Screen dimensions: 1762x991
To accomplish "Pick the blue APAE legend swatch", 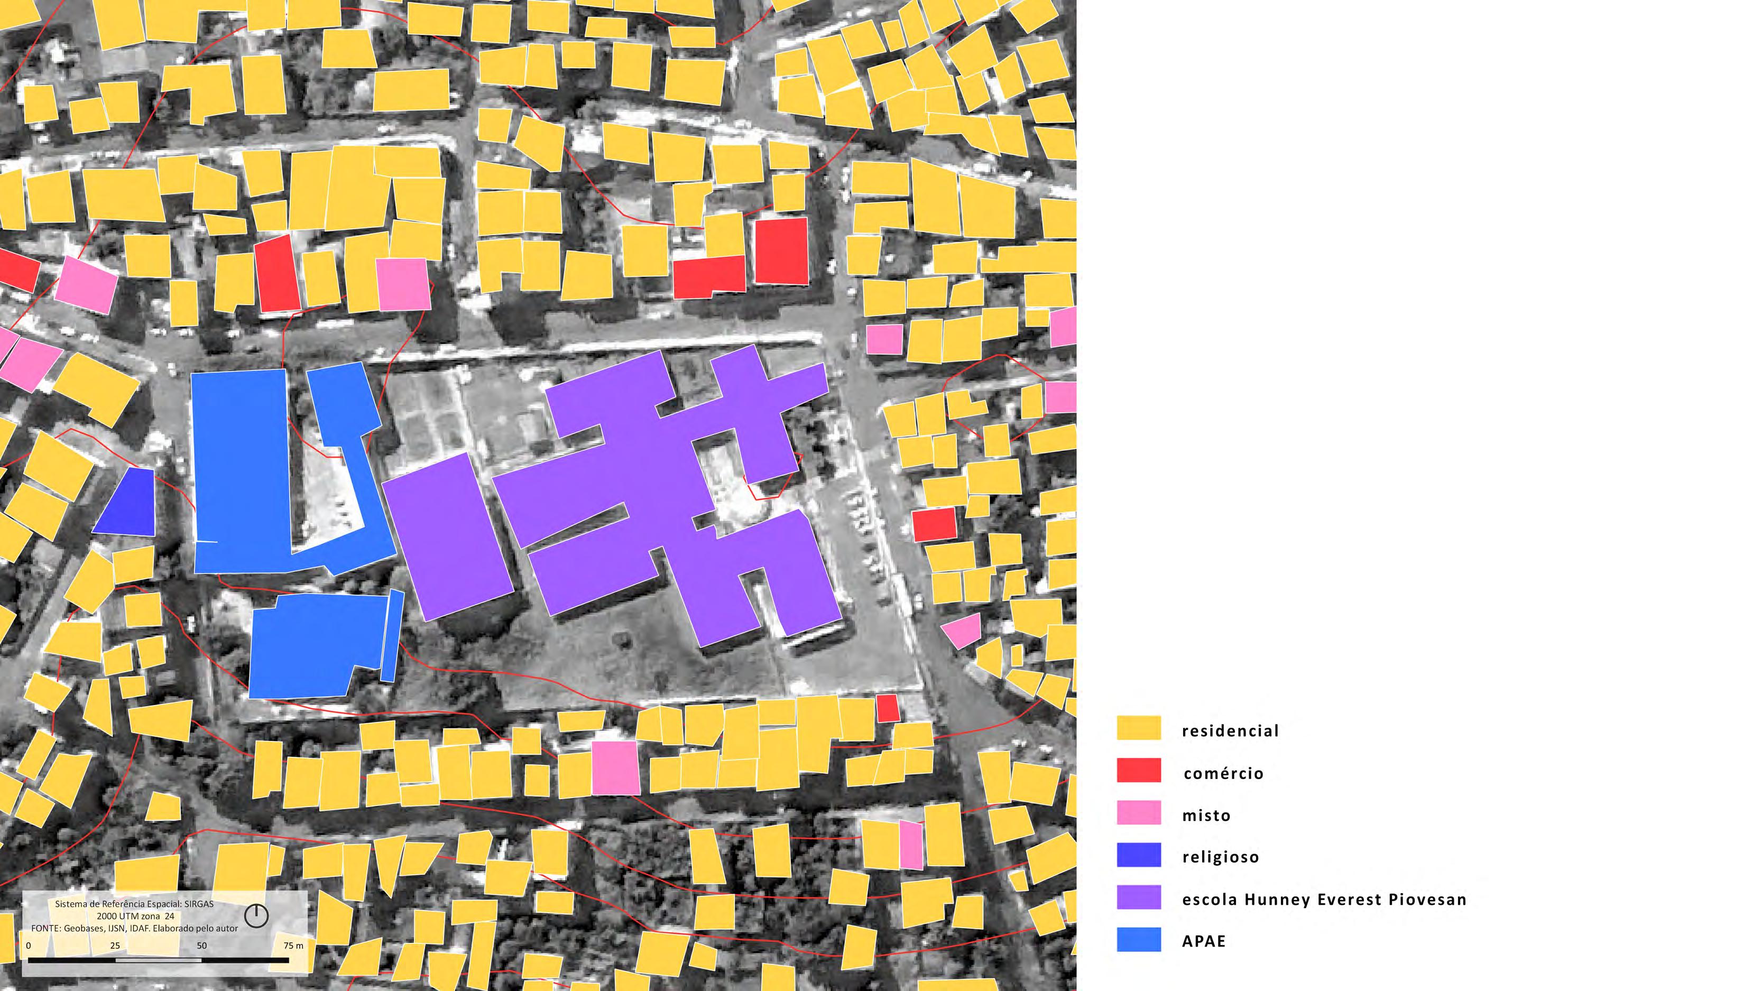I will pos(1138,940).
